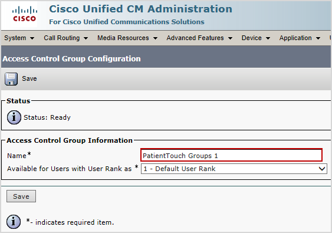Open the Advanced Features menu
332x233 pixels.
(199, 38)
